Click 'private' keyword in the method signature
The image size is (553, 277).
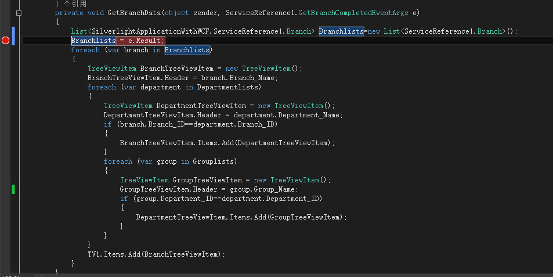[x=69, y=13]
